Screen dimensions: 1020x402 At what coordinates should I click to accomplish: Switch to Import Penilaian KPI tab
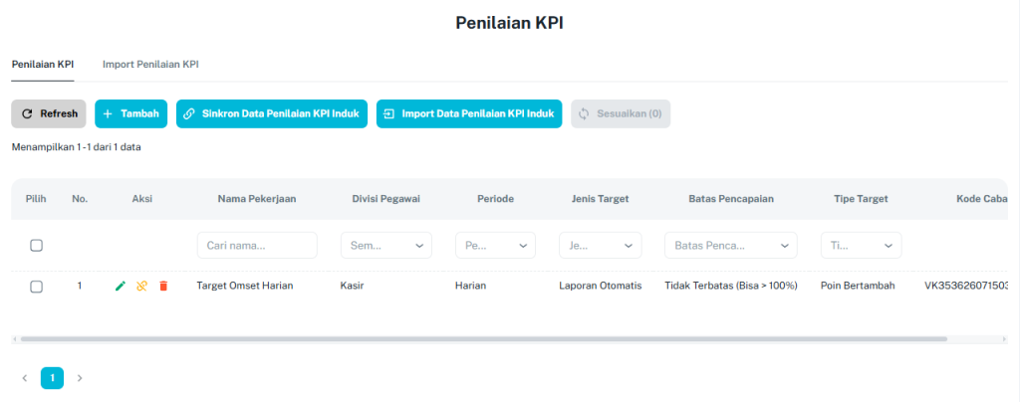click(150, 65)
